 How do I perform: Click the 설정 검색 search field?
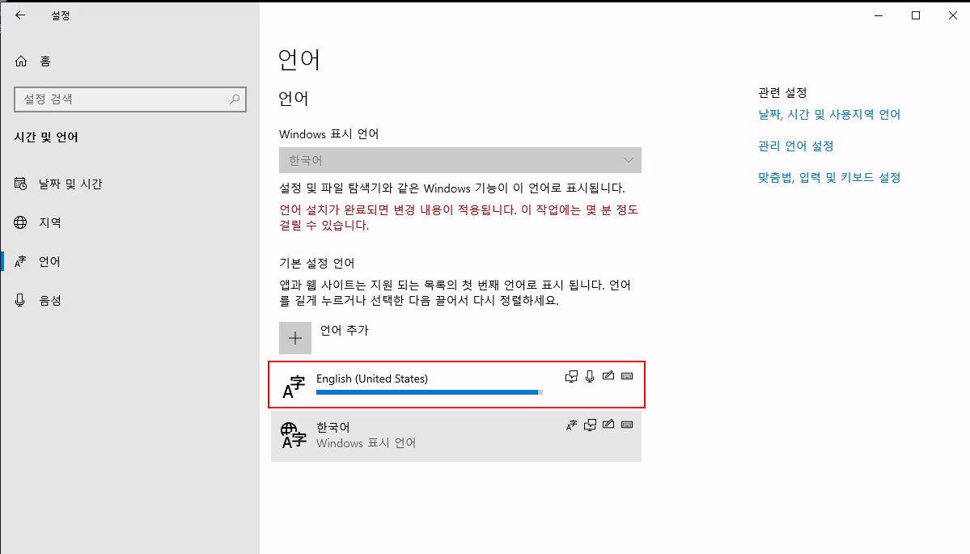point(129,99)
